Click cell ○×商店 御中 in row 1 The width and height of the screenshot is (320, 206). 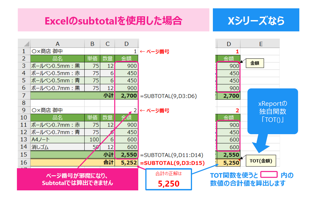(57, 51)
